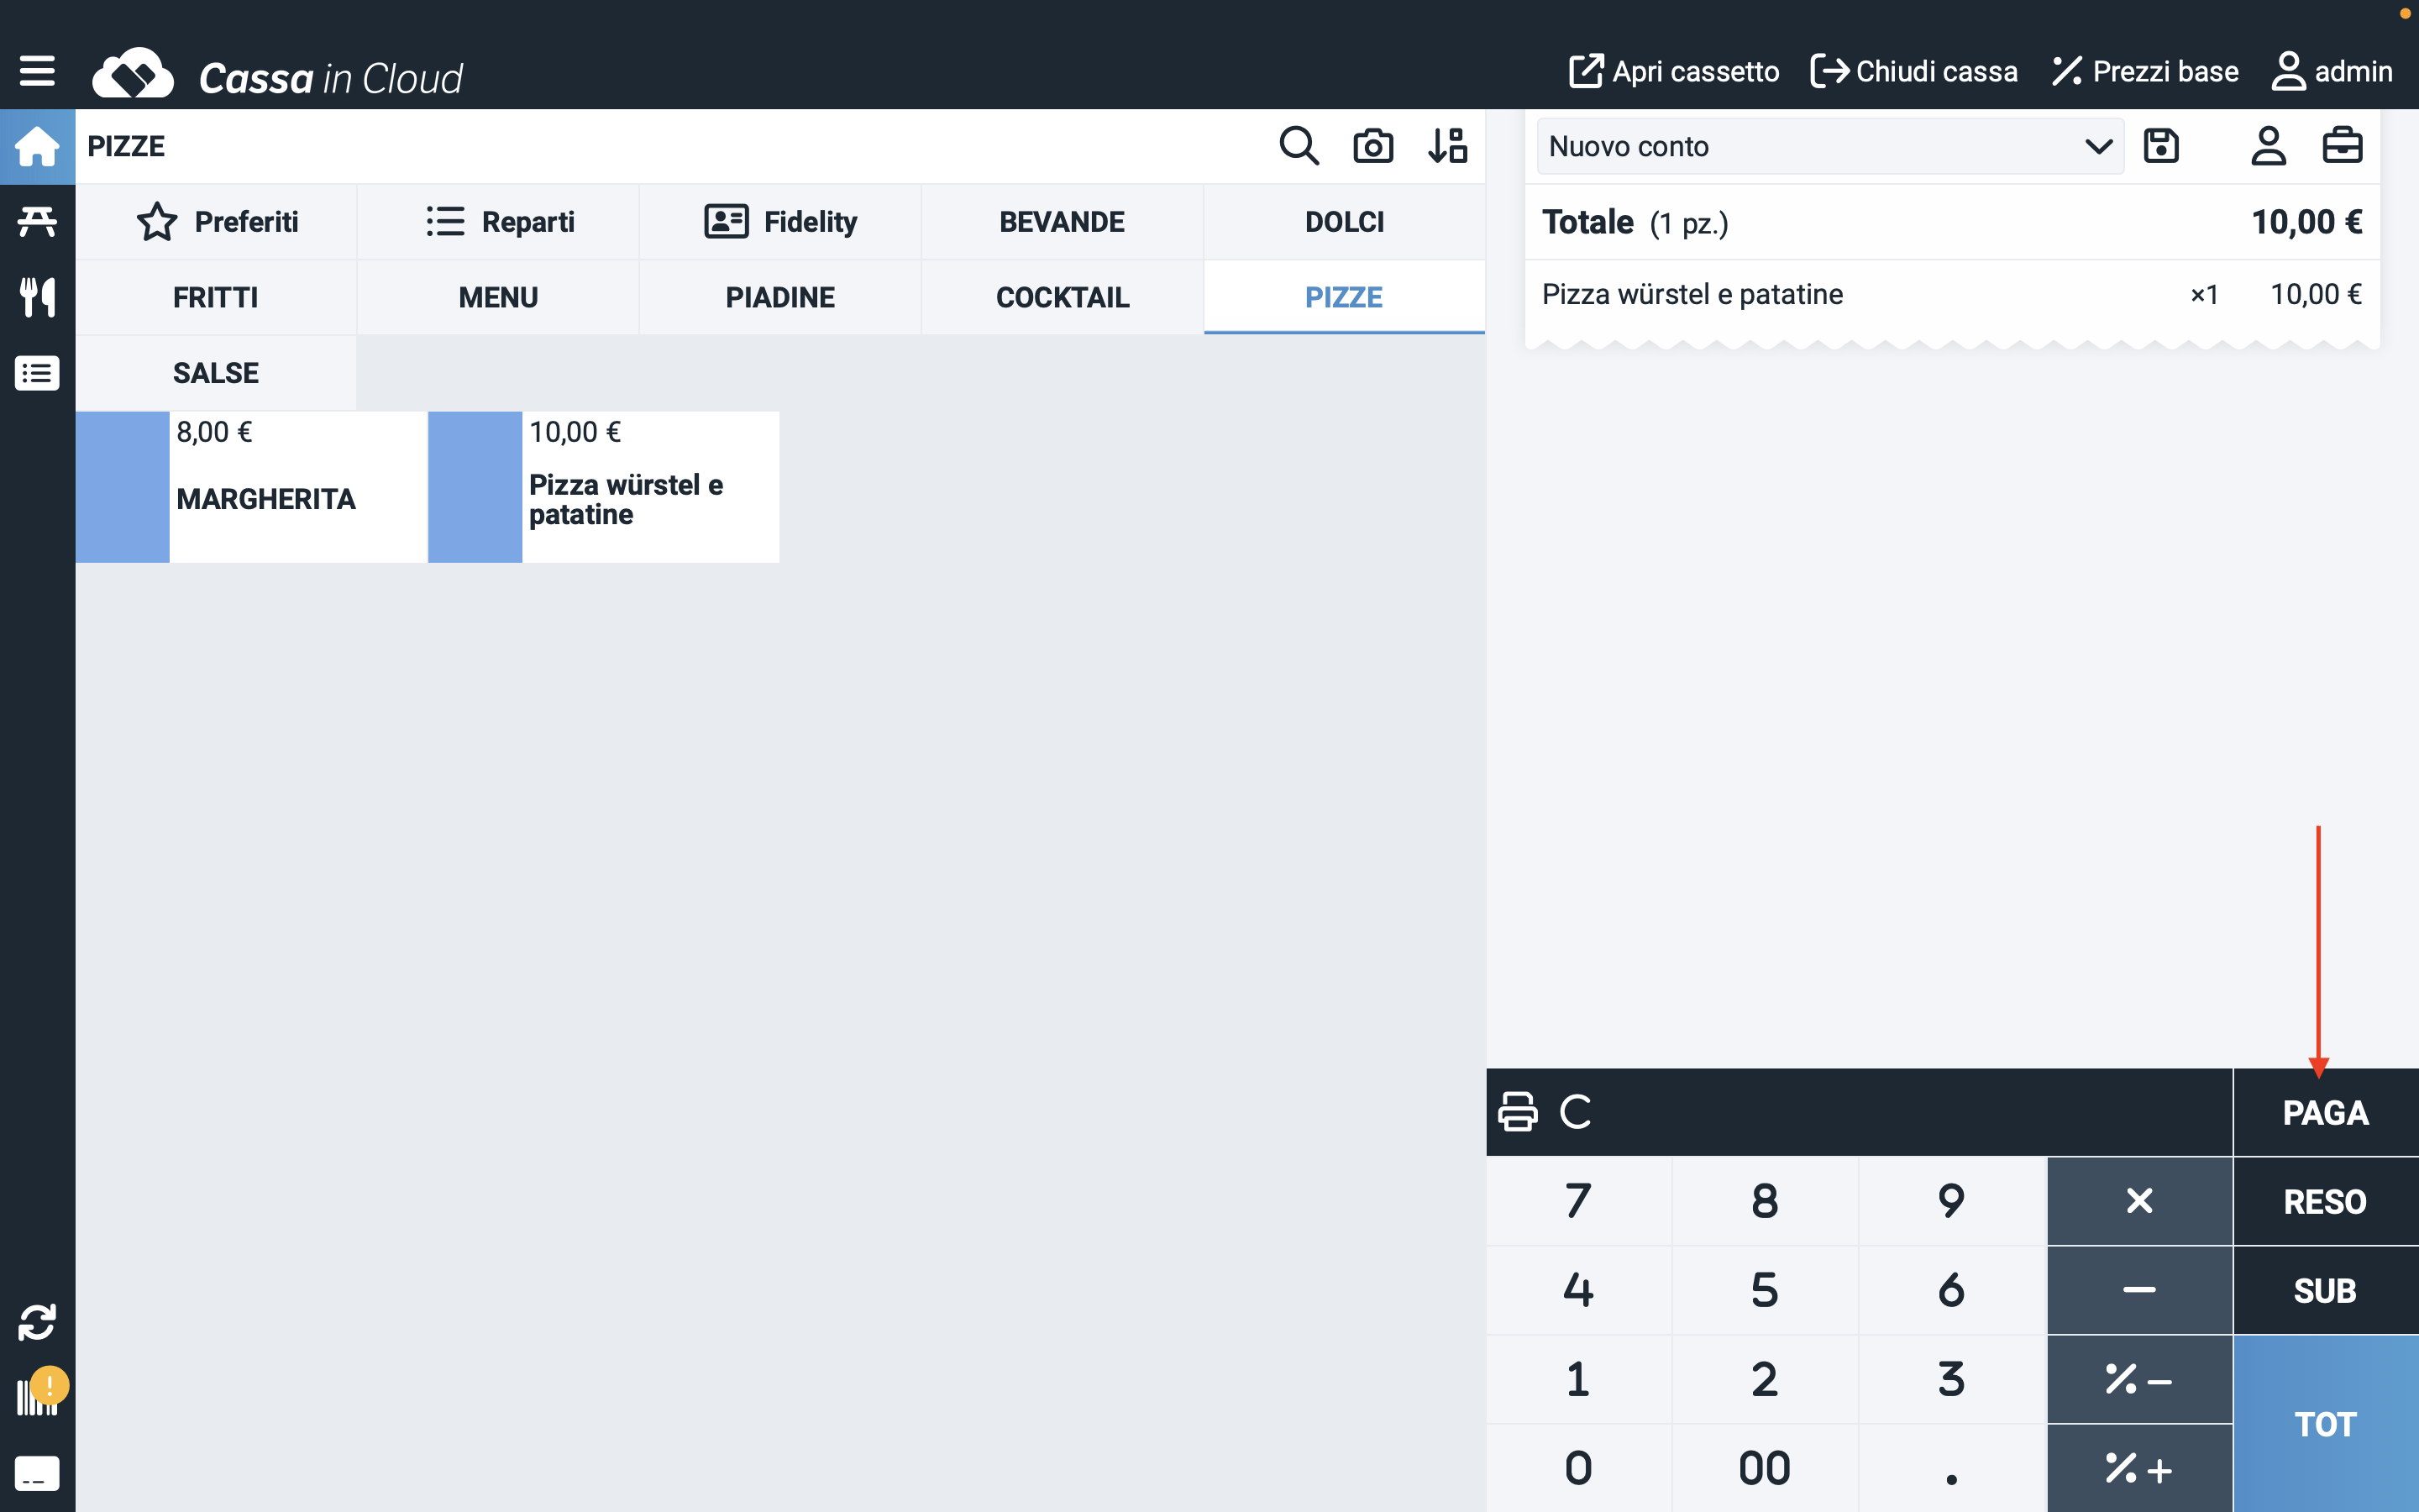
Task: Save the bill with floppy icon
Action: click(x=2160, y=146)
